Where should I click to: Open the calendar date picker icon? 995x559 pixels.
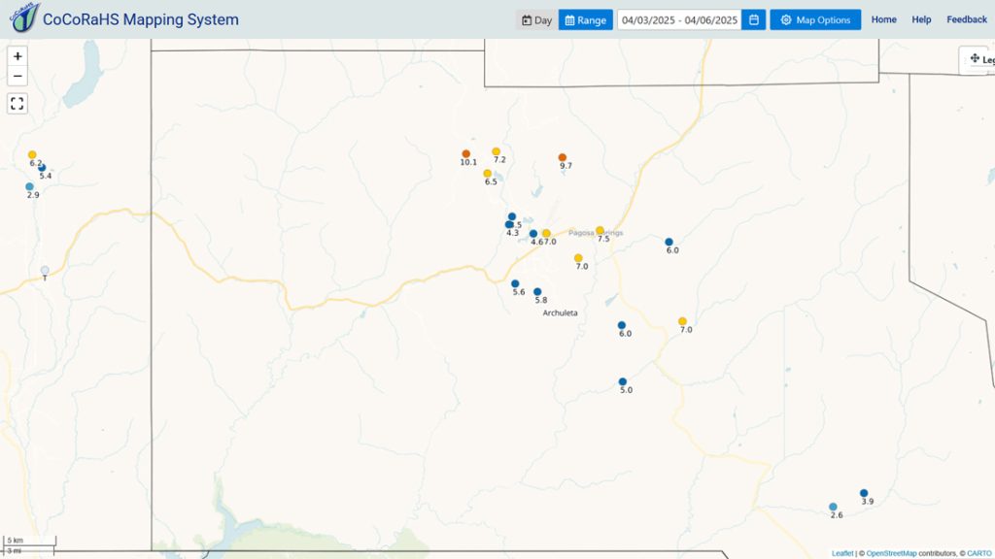click(753, 19)
